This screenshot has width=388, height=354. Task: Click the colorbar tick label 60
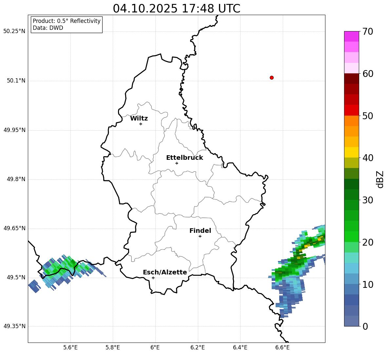point(368,74)
